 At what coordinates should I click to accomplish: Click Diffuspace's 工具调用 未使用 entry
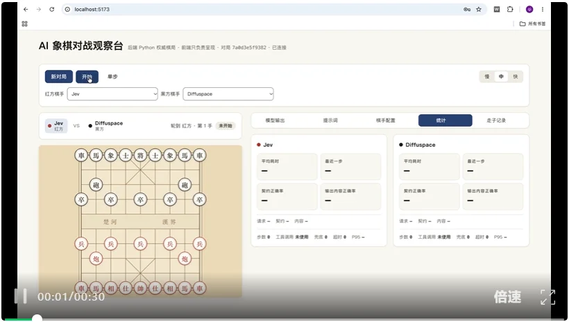[x=434, y=237]
